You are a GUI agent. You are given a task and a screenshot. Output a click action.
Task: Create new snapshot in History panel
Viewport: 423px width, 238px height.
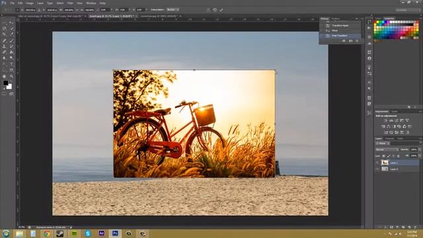tap(350, 41)
